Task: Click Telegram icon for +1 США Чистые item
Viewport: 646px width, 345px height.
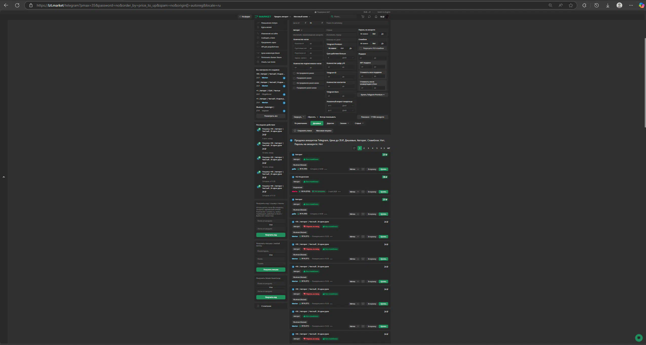Action: (x=284, y=95)
